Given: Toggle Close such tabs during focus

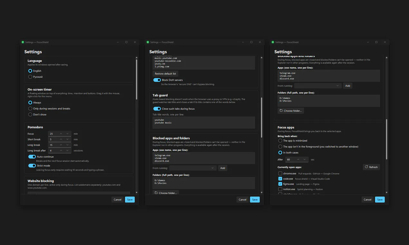Looking at the screenshot, I should (157, 109).
